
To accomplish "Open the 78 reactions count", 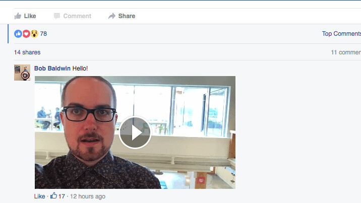I will (43, 34).
